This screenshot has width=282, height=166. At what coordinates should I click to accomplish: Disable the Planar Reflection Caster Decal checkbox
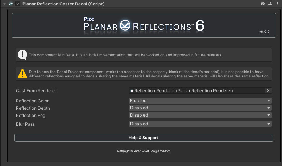pyautogui.click(x=18, y=4)
